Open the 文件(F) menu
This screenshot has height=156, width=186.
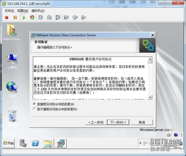[9, 11]
